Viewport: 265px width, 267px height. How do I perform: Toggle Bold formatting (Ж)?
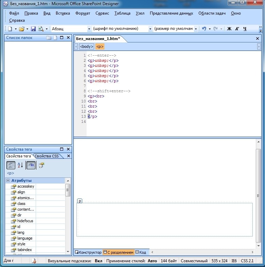tap(229, 29)
